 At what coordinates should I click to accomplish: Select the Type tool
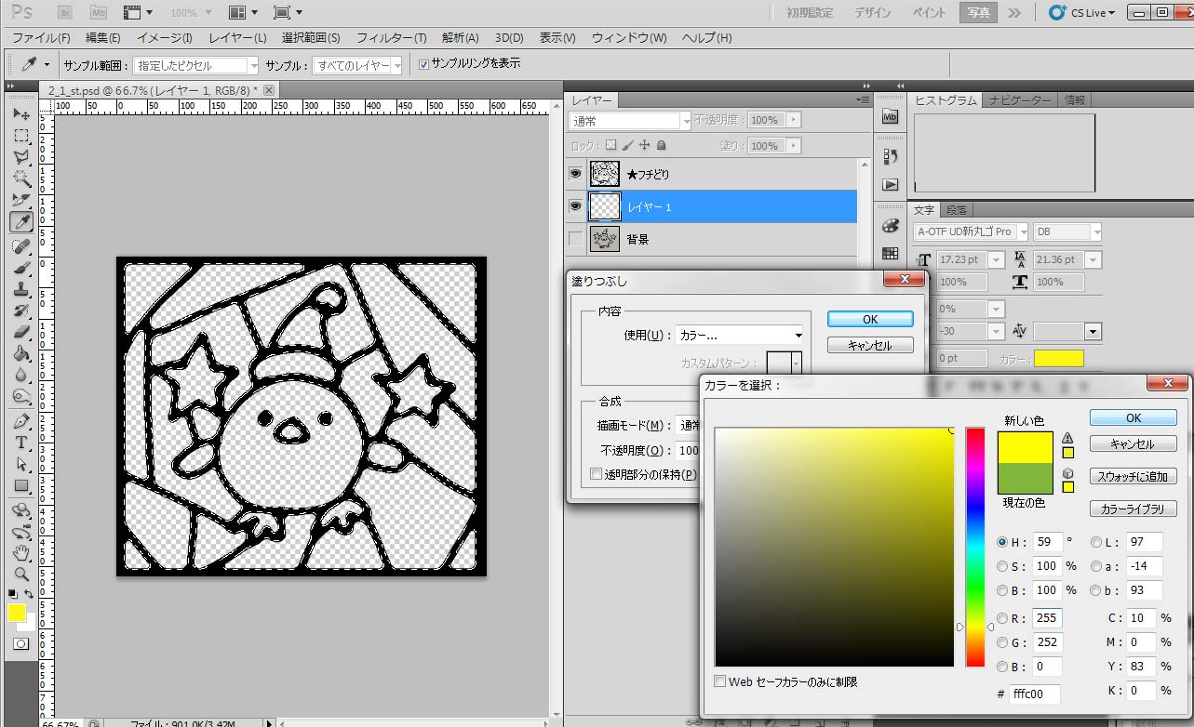pos(20,443)
